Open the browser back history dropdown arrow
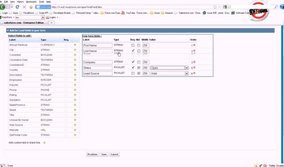This screenshot has width=284, height=167. point(12,7)
